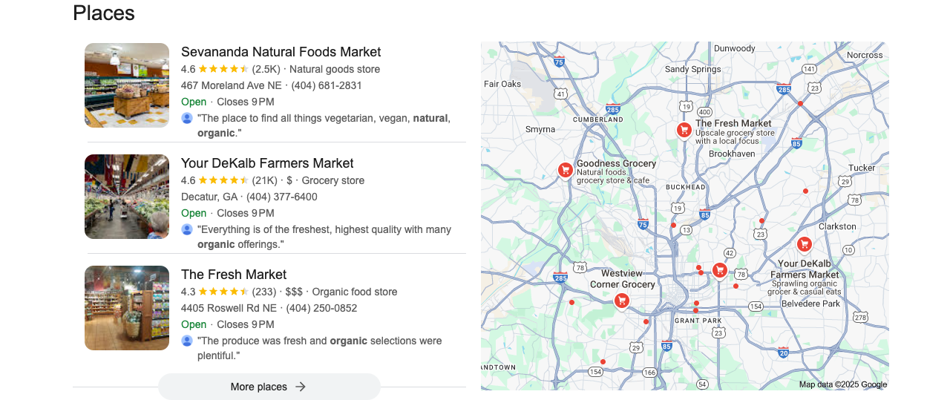Click star rating for Your DeKalb Farmers Market

[223, 180]
